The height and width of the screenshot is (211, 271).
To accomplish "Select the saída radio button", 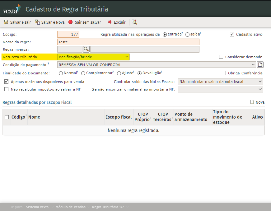I will pyautogui.click(x=187, y=34).
